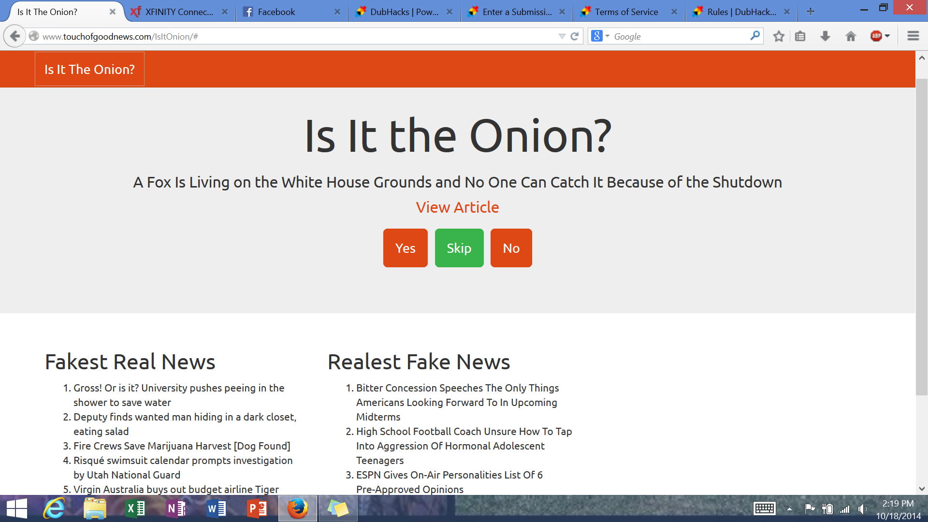Switch to the Facebook tab
Screen dimensions: 928x522
pos(276,12)
